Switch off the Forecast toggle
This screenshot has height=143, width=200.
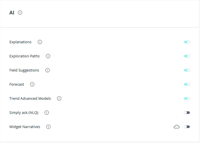[x=187, y=84]
